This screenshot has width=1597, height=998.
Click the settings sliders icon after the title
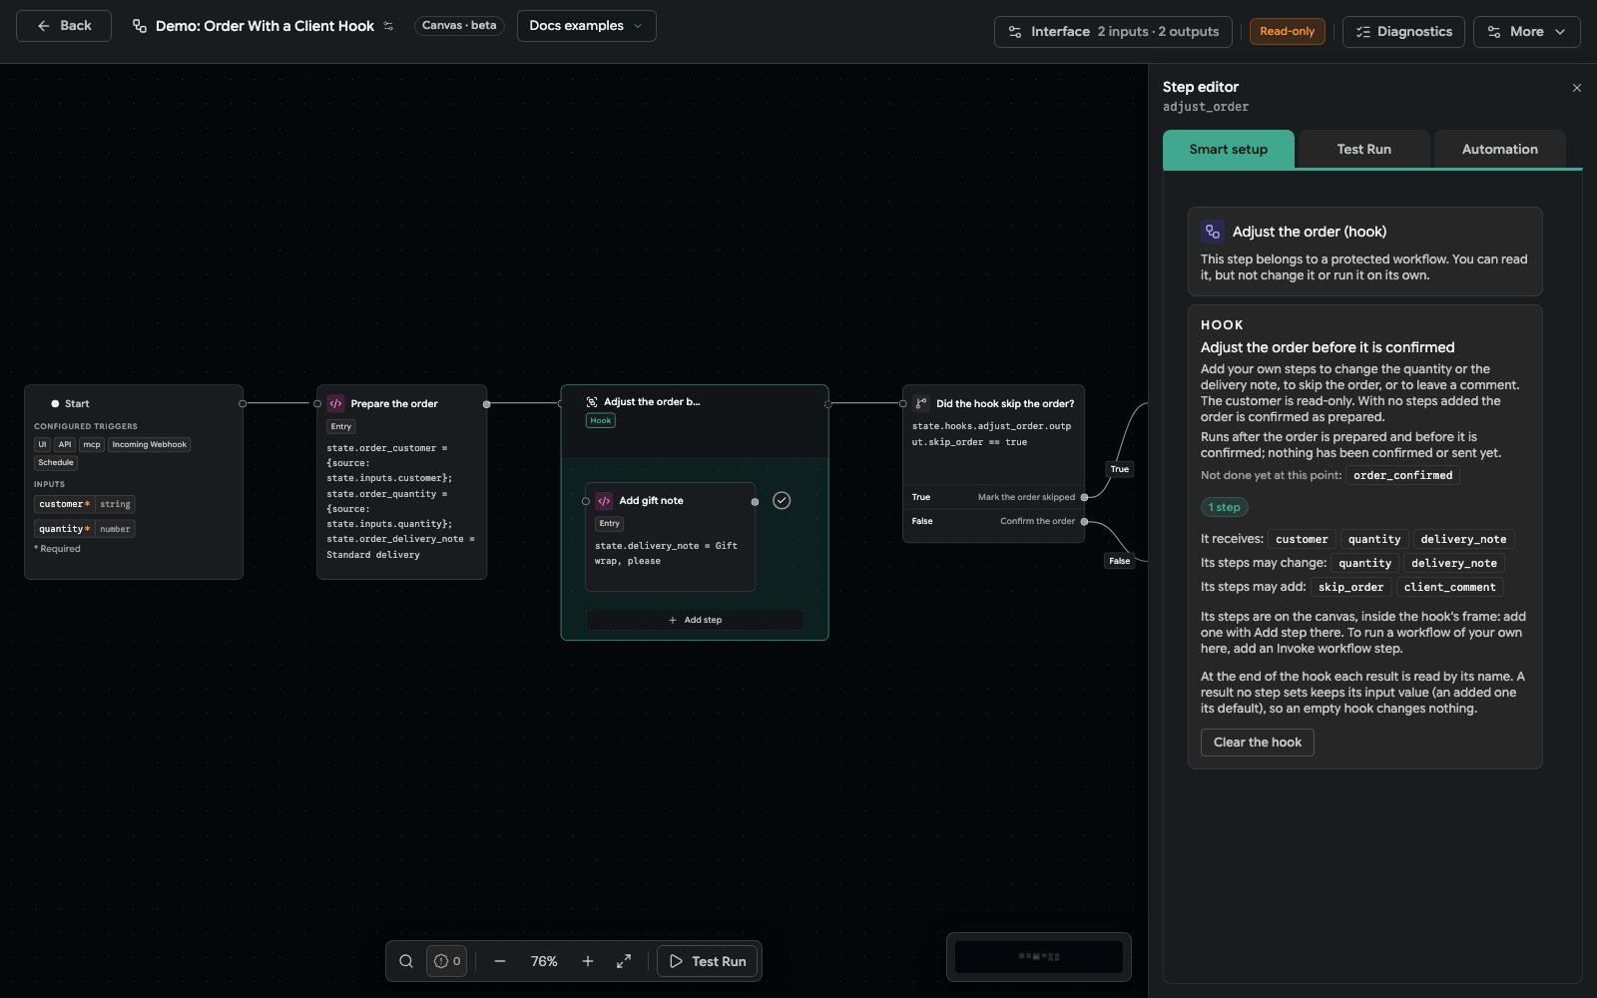pyautogui.click(x=388, y=26)
